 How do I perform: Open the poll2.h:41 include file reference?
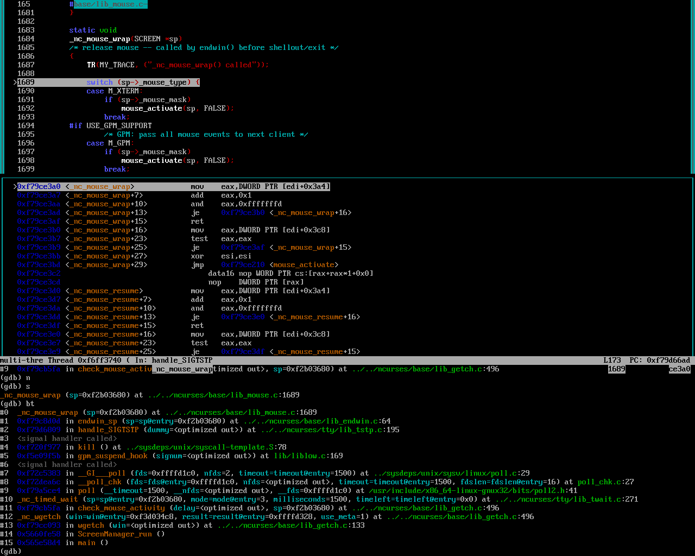tap(473, 491)
